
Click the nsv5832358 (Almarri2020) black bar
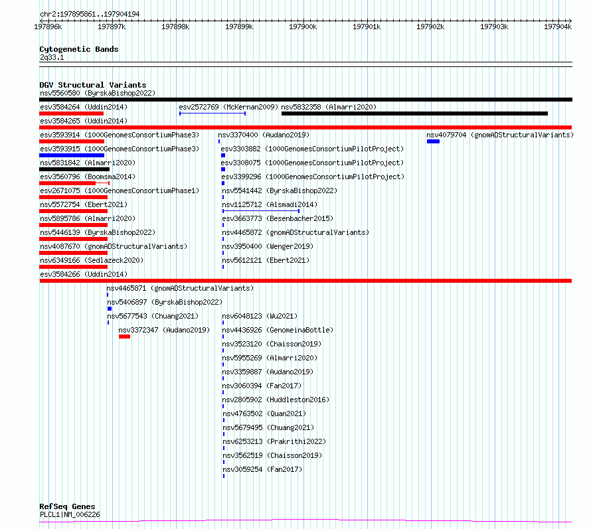414,113
